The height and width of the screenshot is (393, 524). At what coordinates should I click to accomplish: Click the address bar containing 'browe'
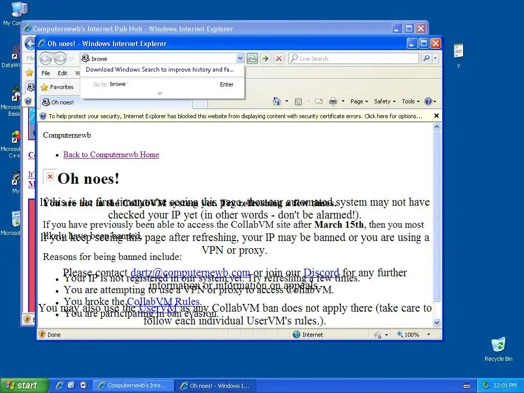point(158,59)
